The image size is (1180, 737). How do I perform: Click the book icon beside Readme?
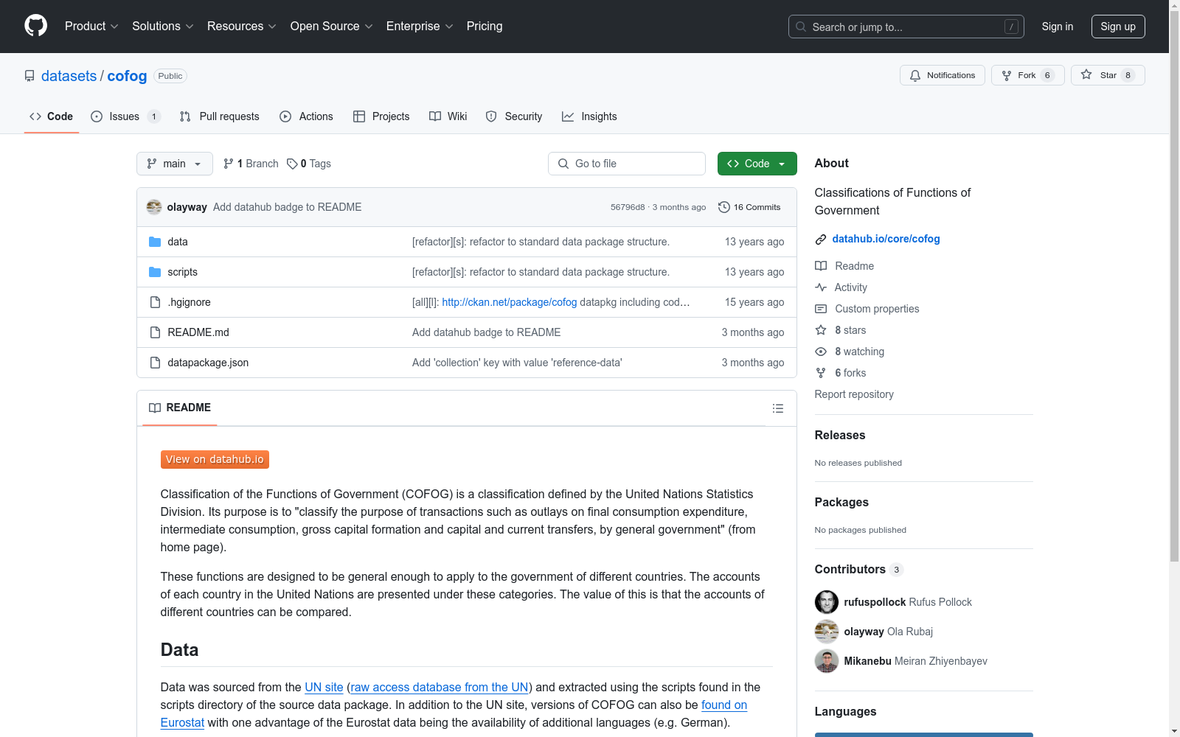[821, 266]
